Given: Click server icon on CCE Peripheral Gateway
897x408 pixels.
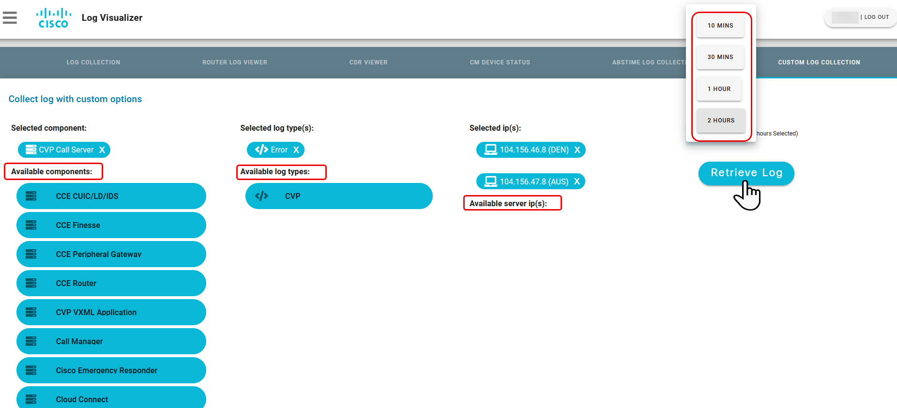Looking at the screenshot, I should tap(31, 254).
